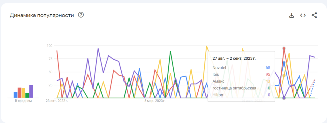Click the blue Novotel data point at 68
This screenshot has width=327, height=123.
point(284,62)
